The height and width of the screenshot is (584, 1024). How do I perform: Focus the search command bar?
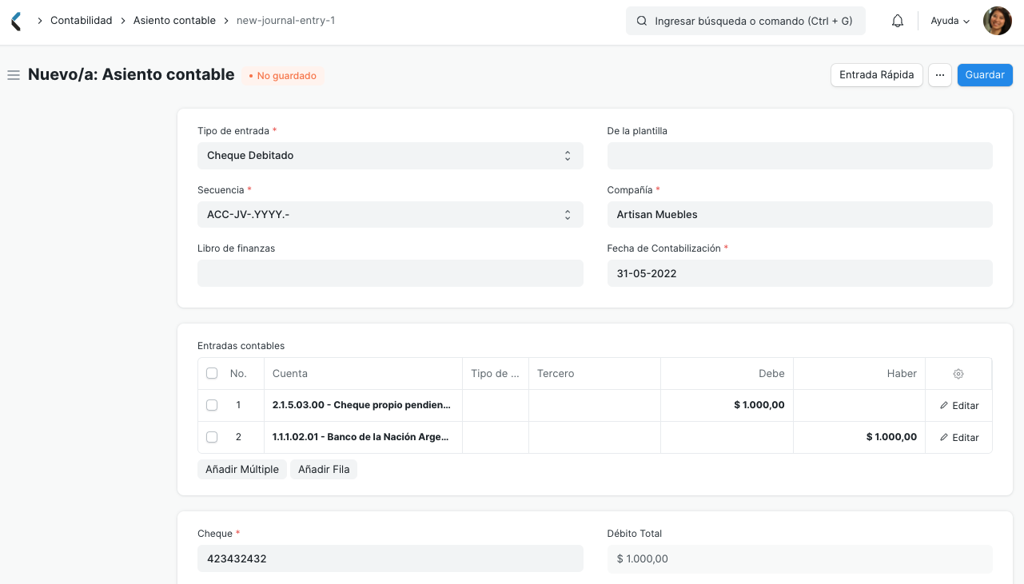(746, 21)
